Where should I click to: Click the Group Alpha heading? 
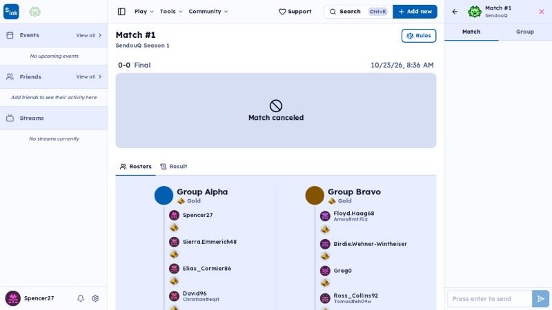[x=202, y=192]
